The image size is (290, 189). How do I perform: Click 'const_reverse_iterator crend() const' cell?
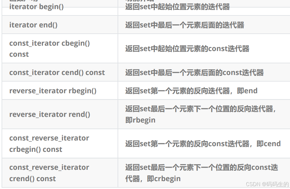(x=49, y=173)
